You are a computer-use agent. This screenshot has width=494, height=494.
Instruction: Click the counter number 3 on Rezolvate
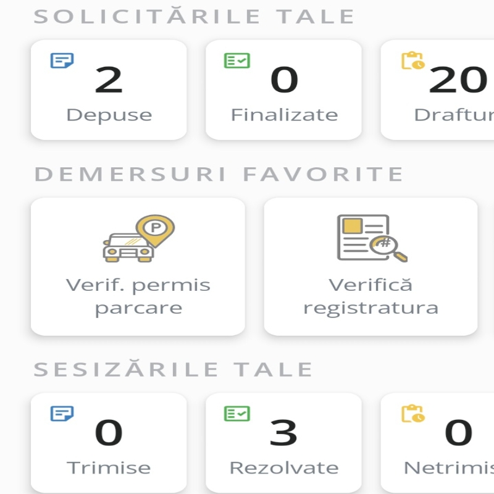coord(285,434)
